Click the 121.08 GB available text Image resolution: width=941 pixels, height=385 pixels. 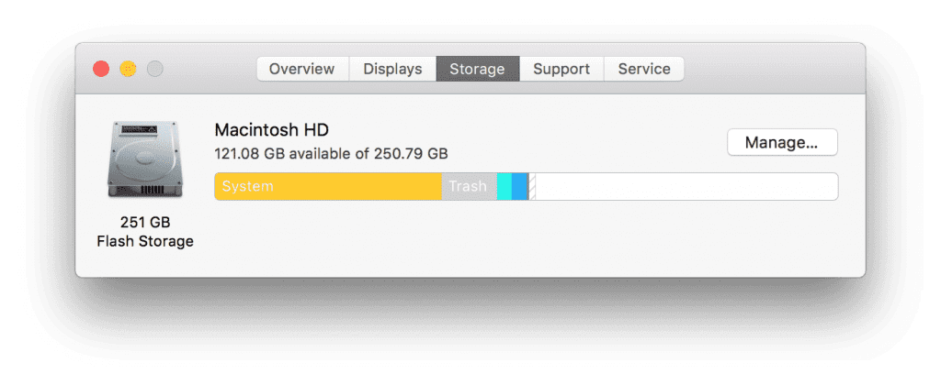point(331,153)
